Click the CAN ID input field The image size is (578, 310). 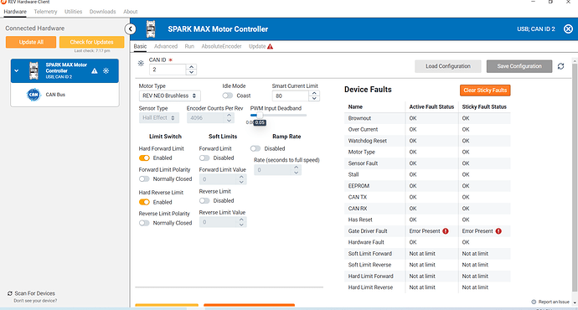(x=168, y=70)
